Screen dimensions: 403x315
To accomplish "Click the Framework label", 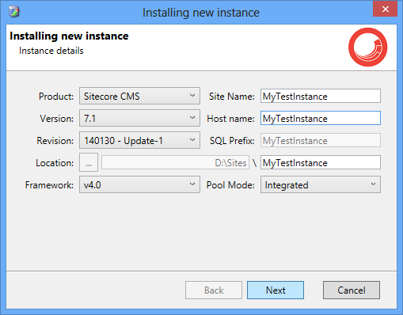I will pyautogui.click(x=49, y=185).
